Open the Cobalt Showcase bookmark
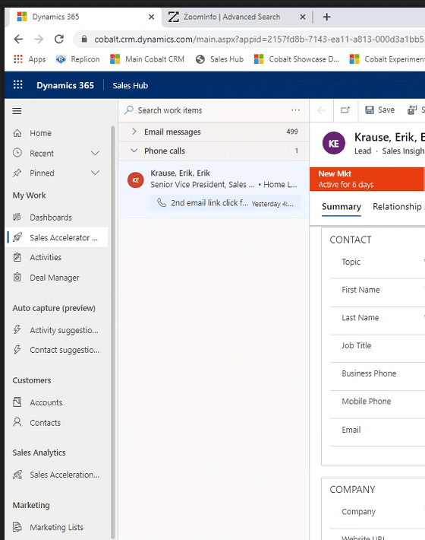 pos(297,59)
